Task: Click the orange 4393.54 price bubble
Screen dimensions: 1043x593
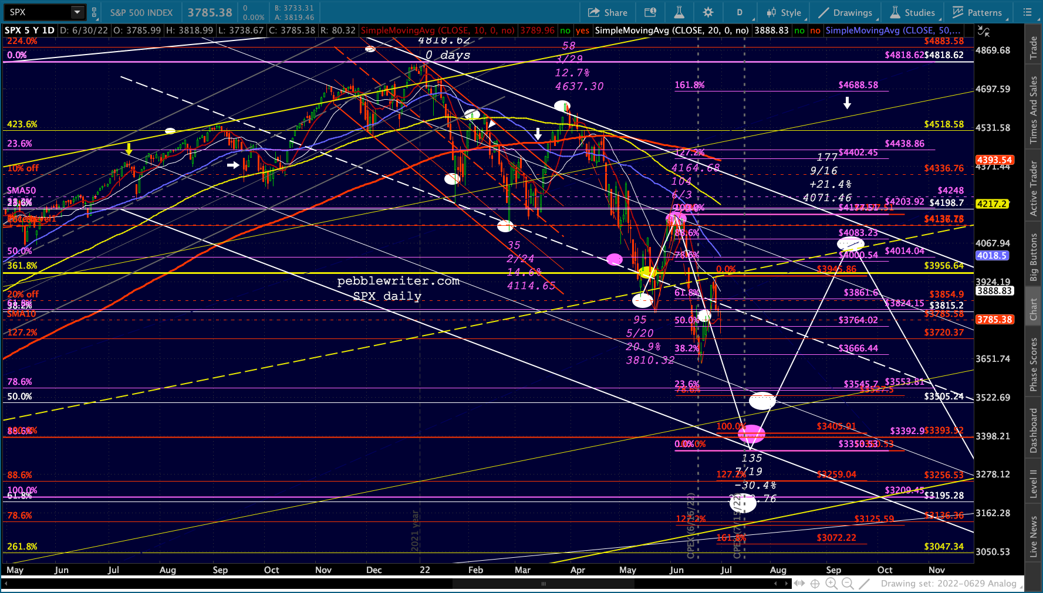Action: point(994,160)
